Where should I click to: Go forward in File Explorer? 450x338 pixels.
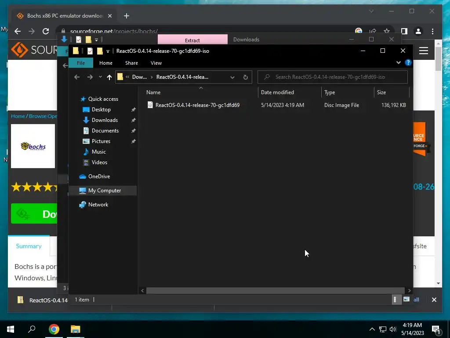coord(90,77)
